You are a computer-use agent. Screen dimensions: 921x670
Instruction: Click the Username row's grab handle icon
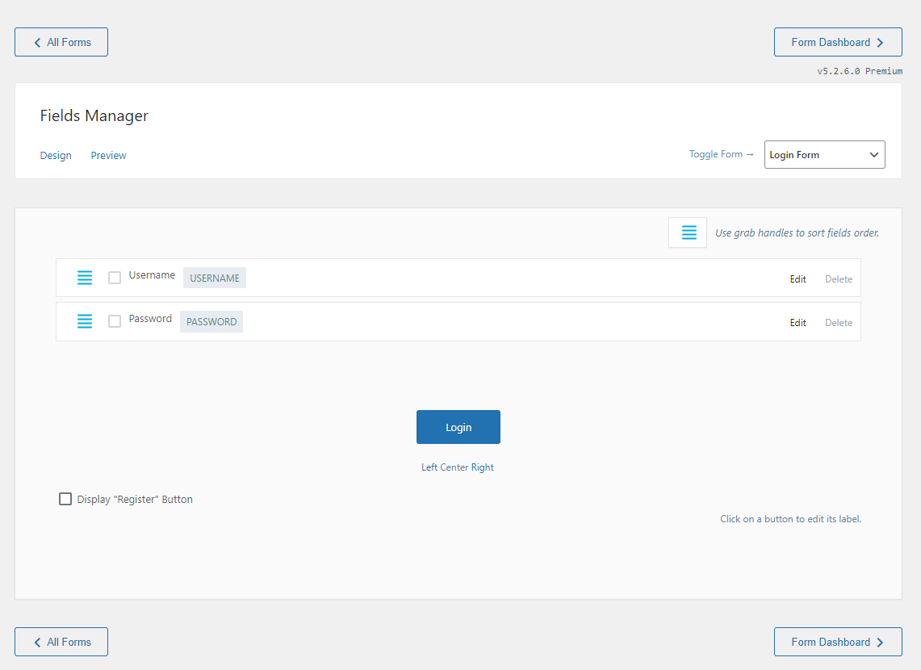tap(85, 277)
